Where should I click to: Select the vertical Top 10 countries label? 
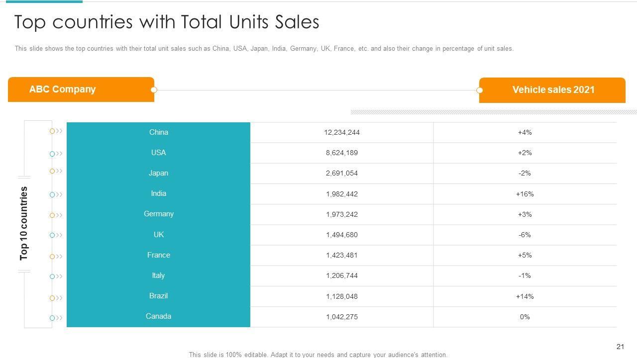point(24,223)
